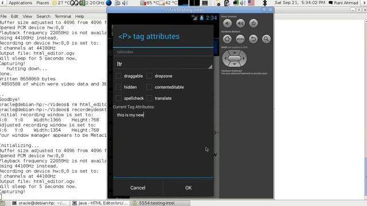Click the 3G signal icon in Android status bar
Viewport: 367px width, 206px height.
point(194,18)
